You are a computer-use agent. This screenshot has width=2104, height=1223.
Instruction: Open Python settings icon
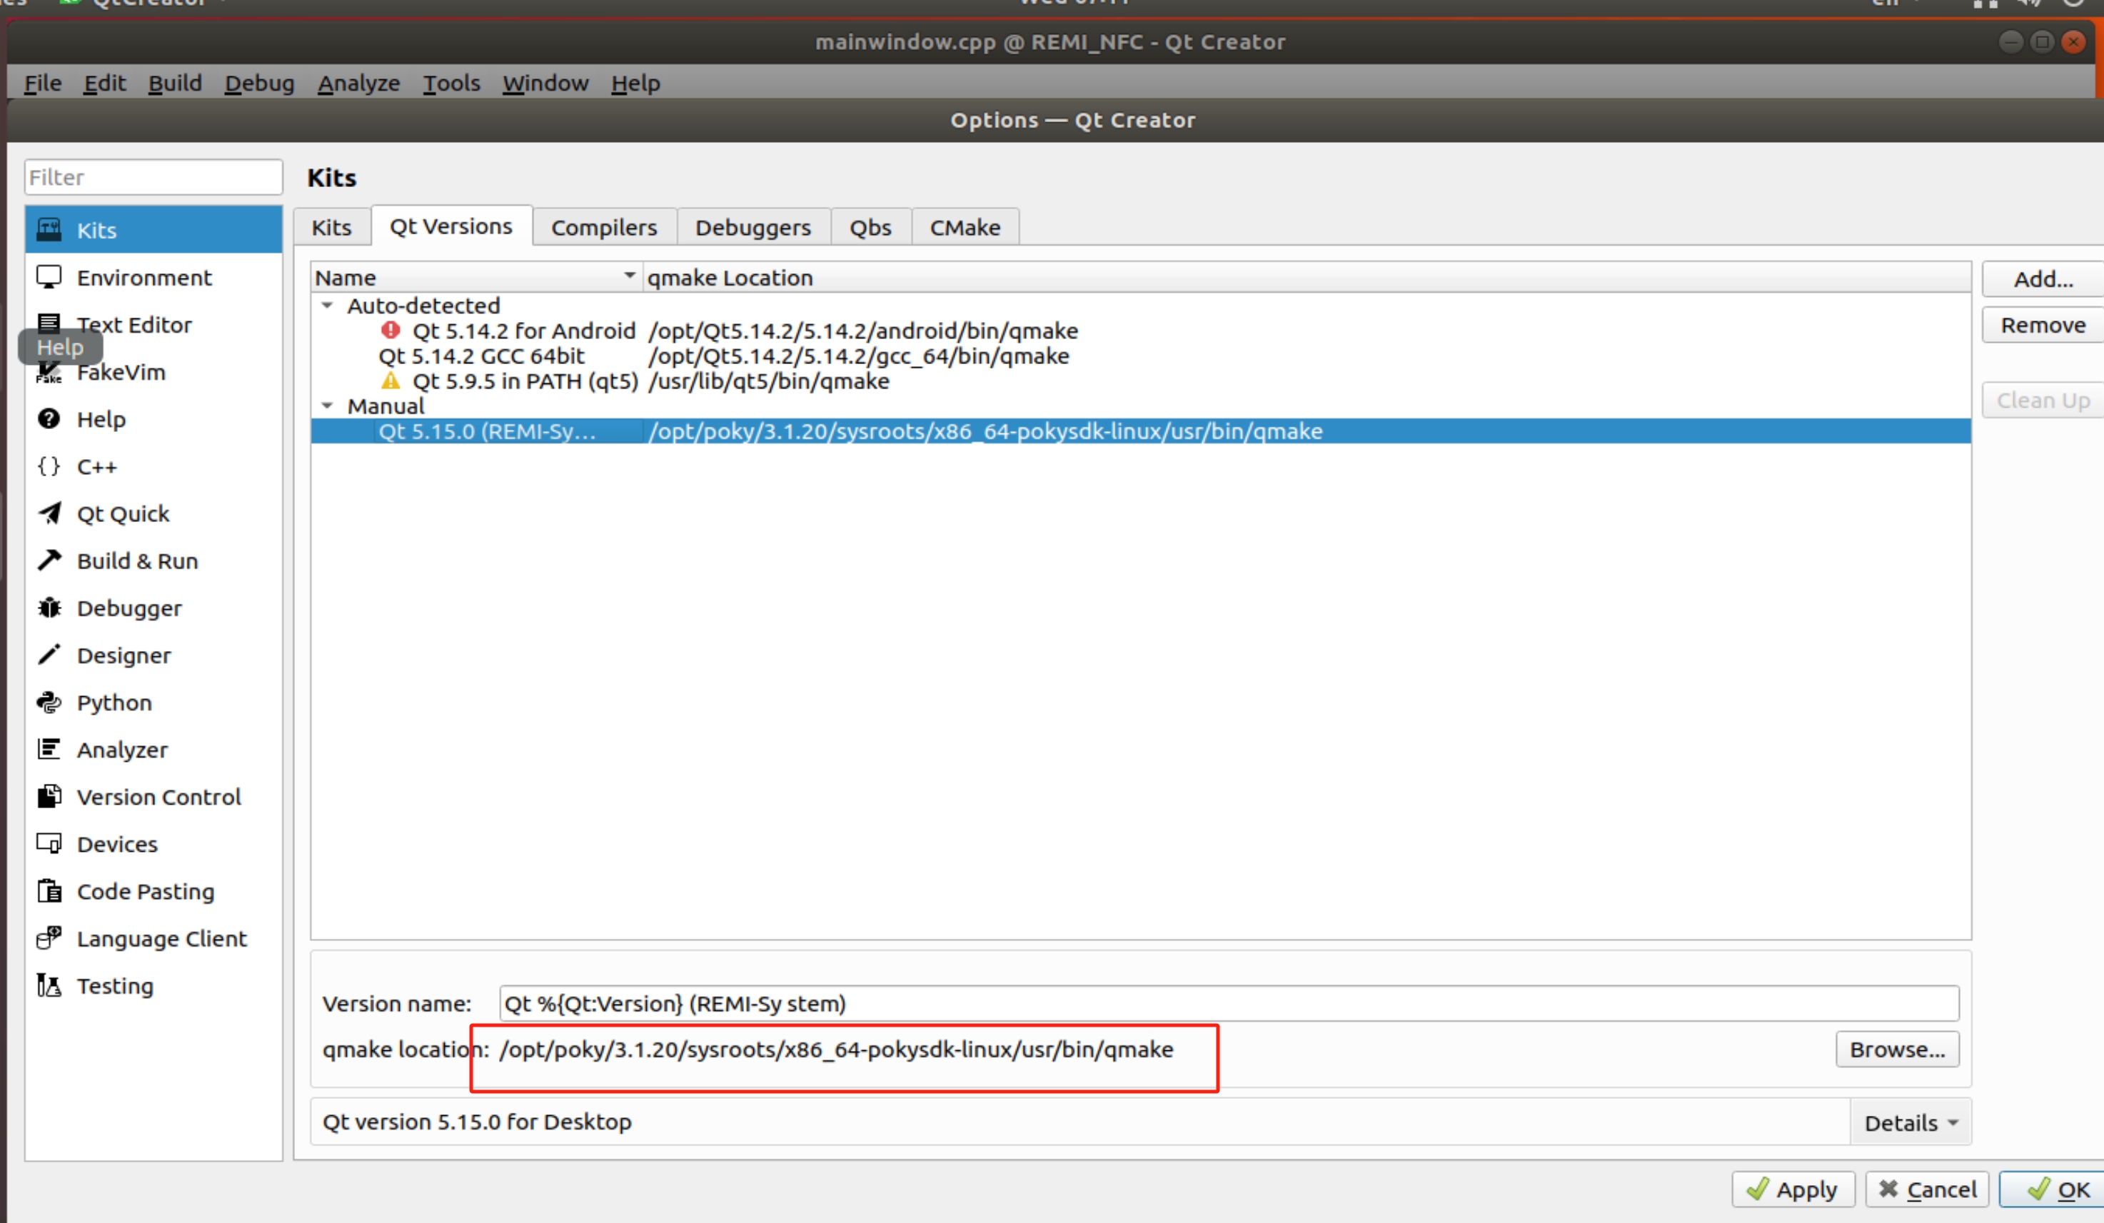(49, 702)
